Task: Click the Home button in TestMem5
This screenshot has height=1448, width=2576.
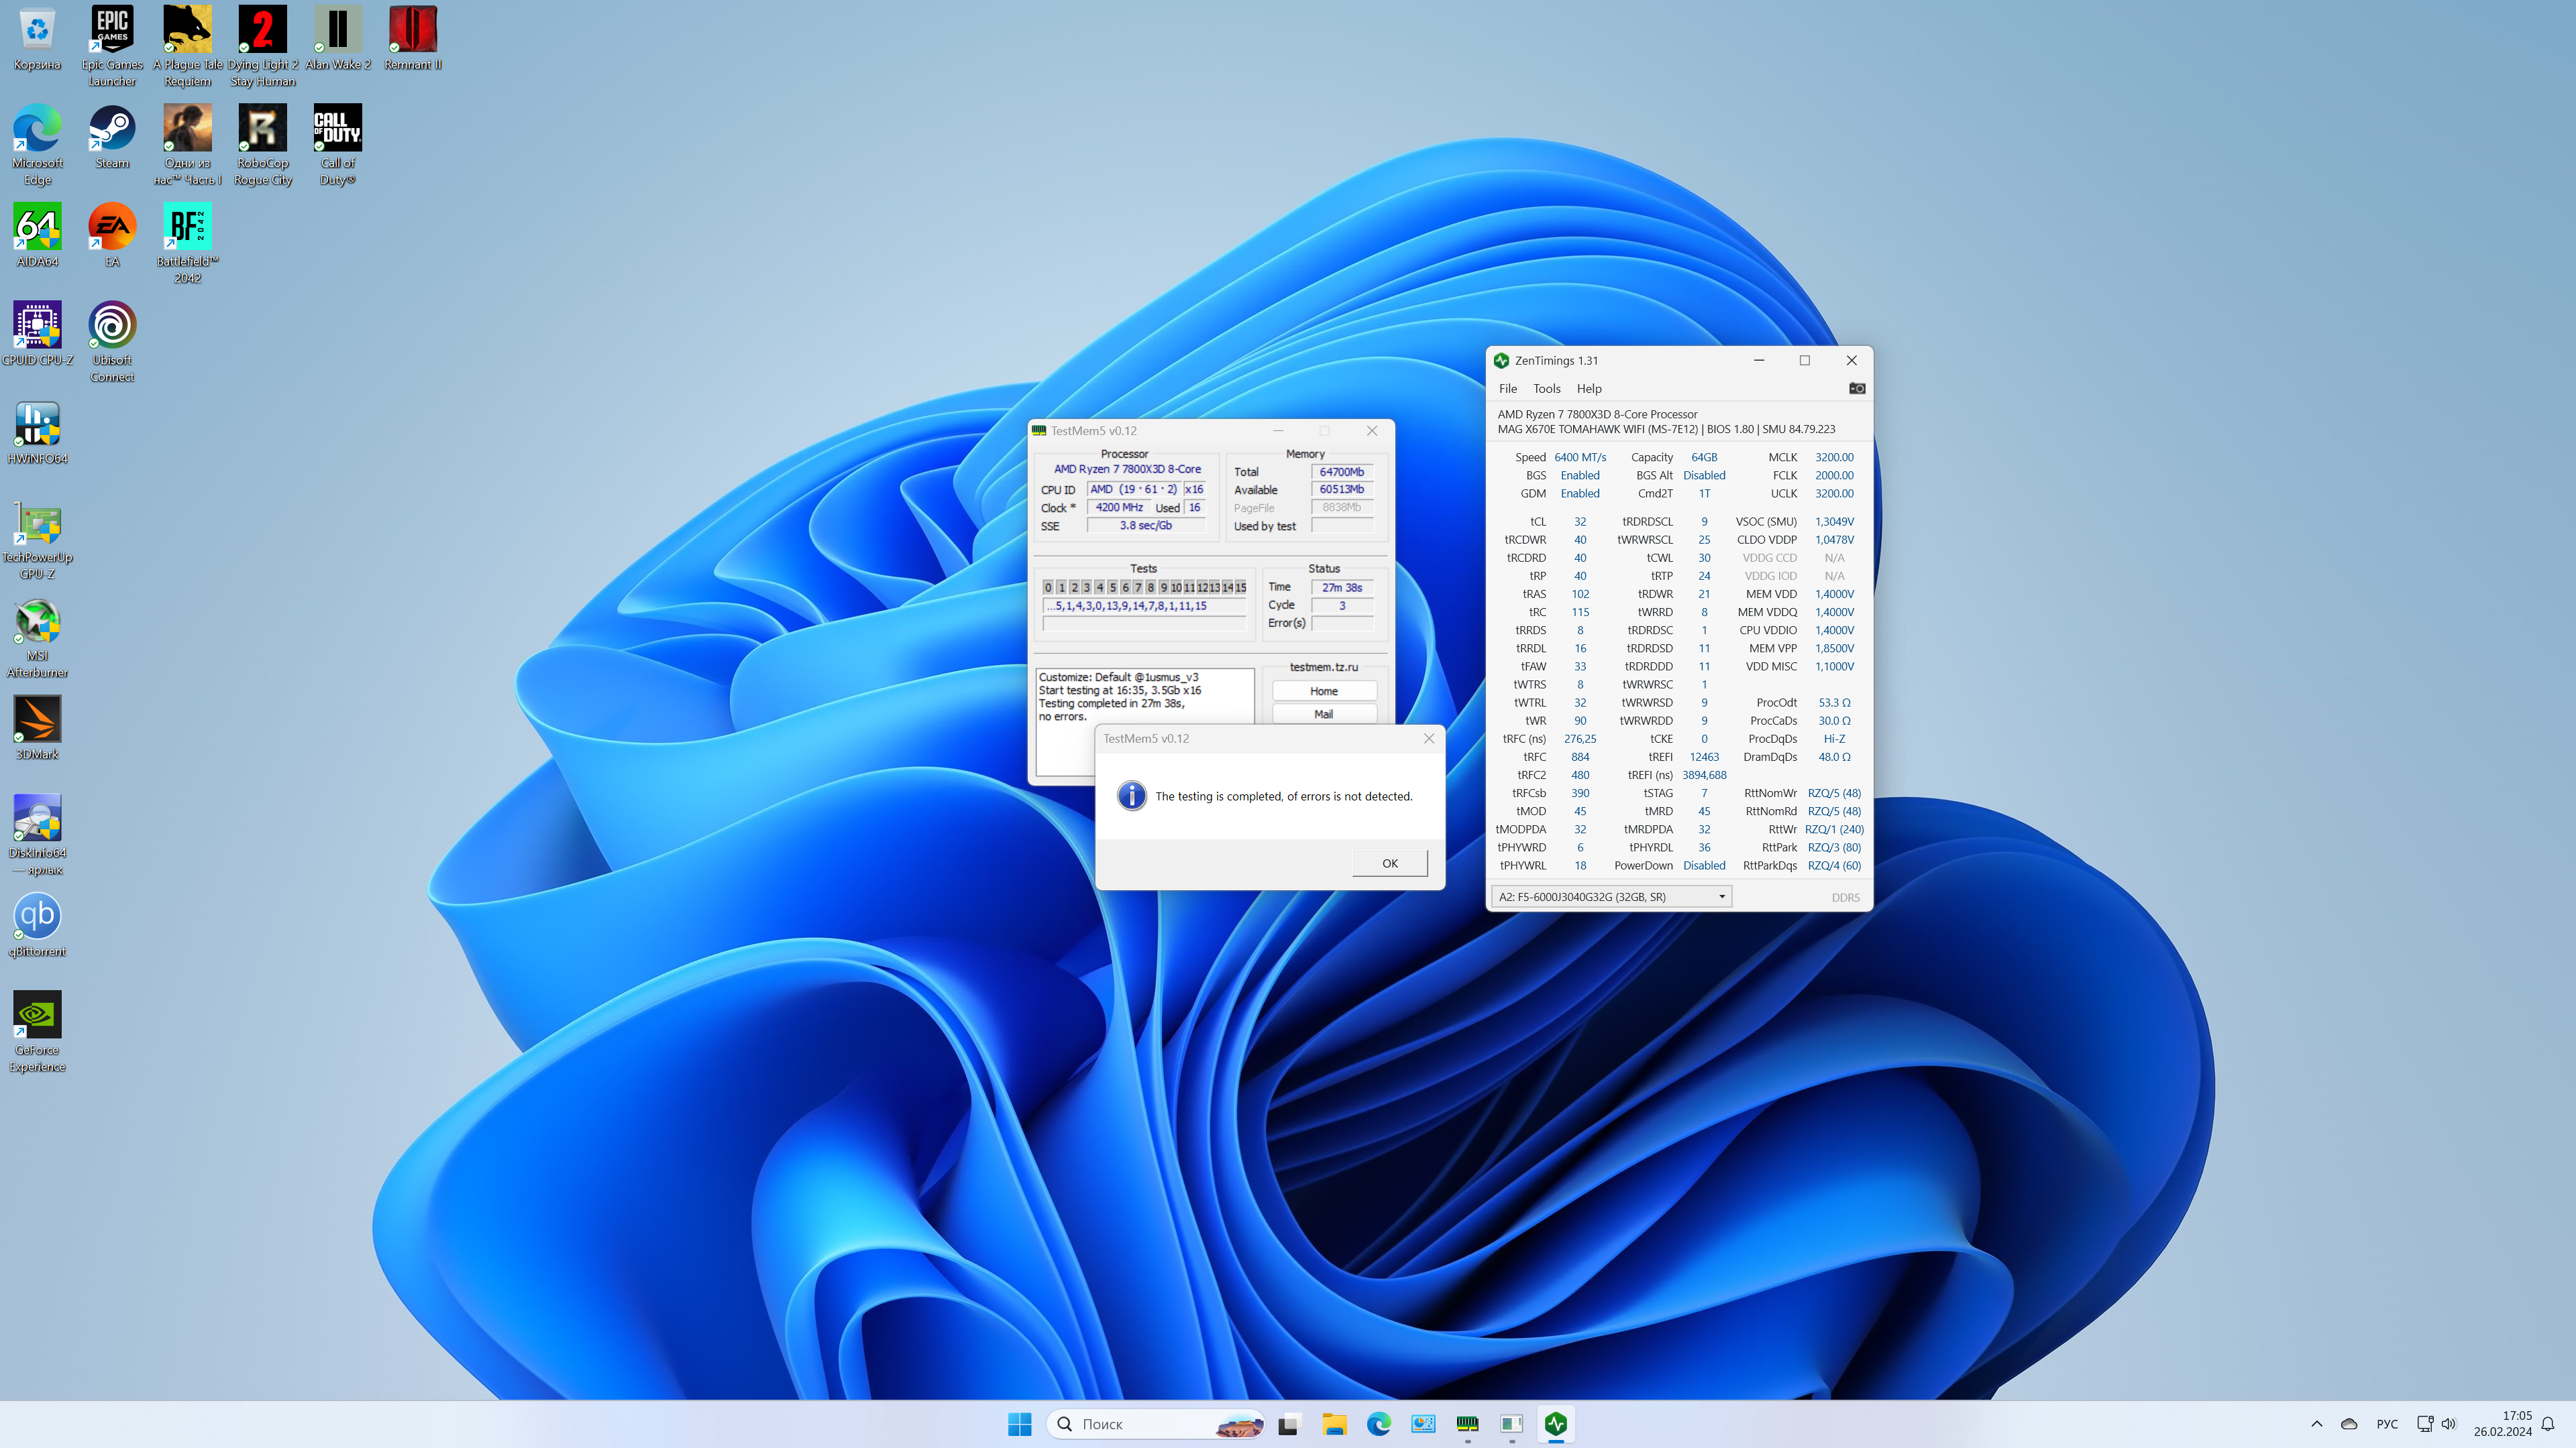Action: (x=1323, y=690)
